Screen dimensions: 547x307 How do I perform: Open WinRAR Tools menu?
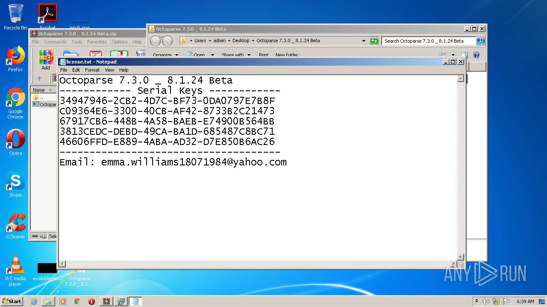click(77, 42)
